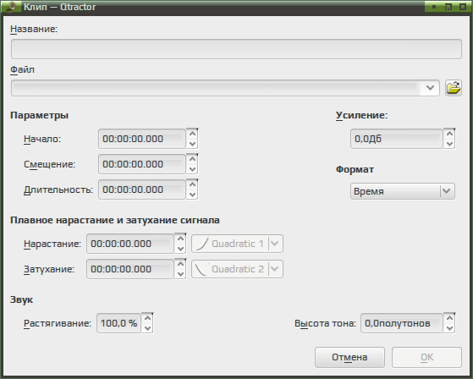Click the Отмена button

(349, 357)
